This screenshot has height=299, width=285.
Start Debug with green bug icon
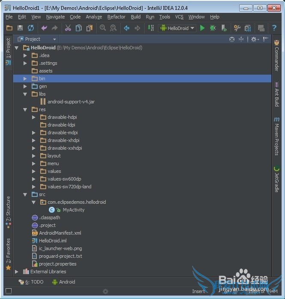click(x=213, y=28)
